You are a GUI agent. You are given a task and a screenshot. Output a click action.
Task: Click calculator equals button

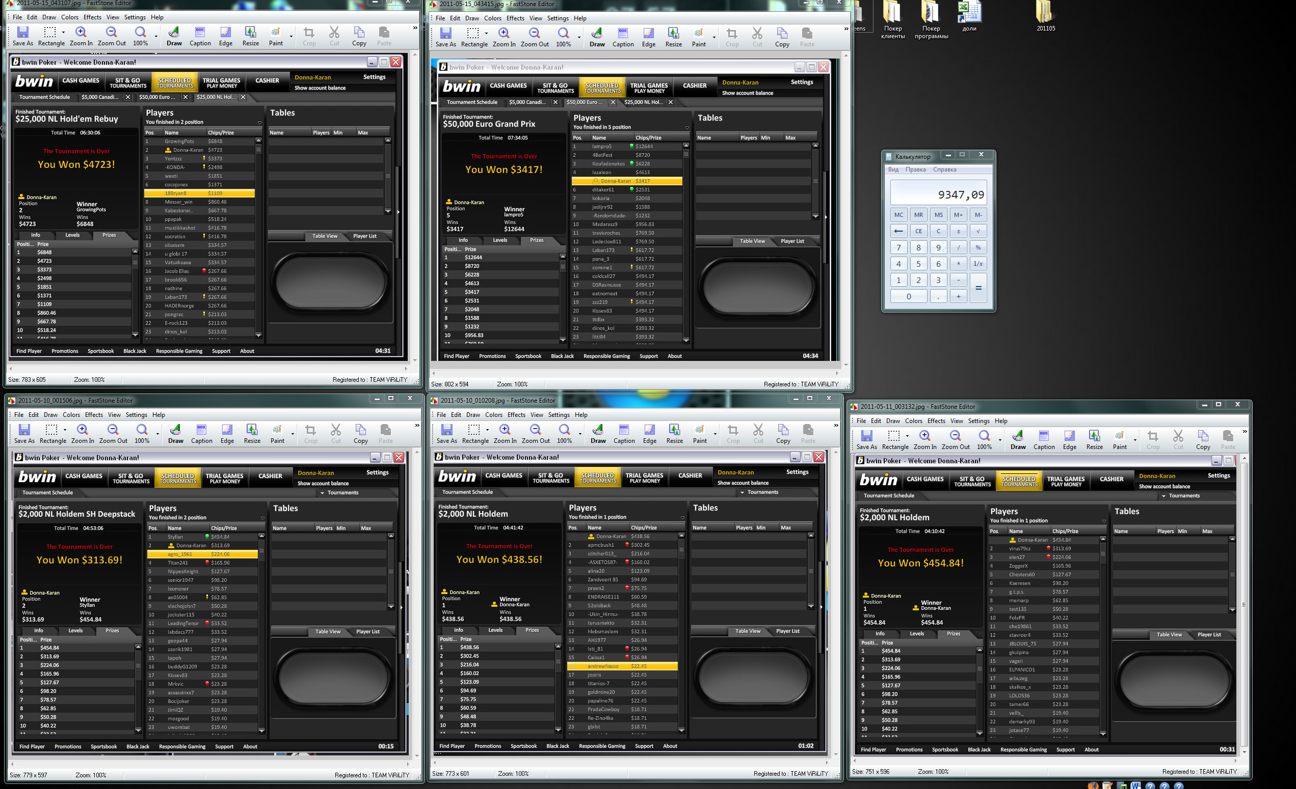(978, 288)
